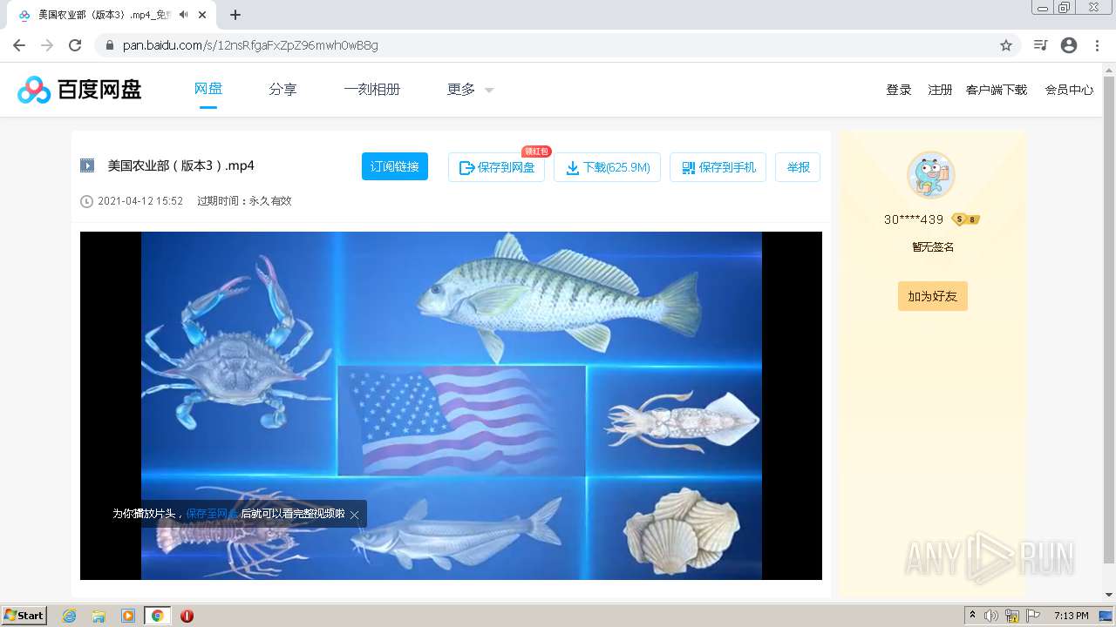Viewport: 1116px width, 627px height.
Task: Click the share date 2021-04-12 15:52
Action: [140, 201]
